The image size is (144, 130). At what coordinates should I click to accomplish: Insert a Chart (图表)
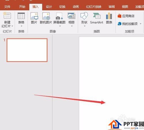tap(109, 18)
